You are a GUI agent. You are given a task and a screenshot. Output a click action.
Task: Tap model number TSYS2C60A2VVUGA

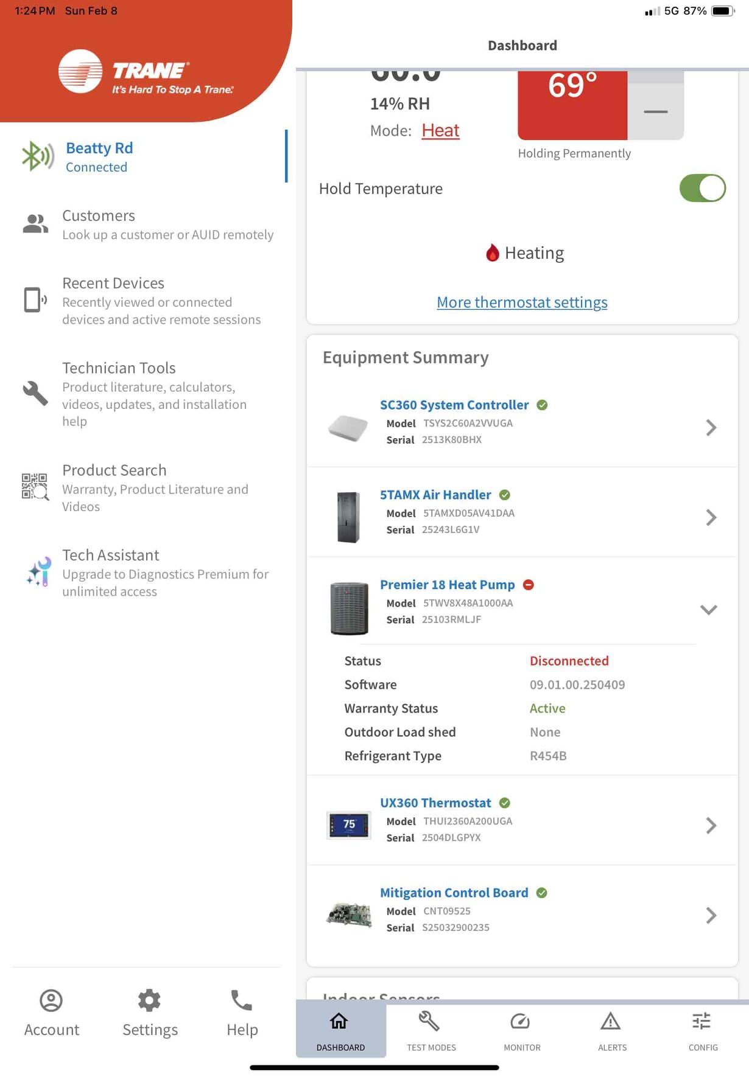(x=468, y=423)
